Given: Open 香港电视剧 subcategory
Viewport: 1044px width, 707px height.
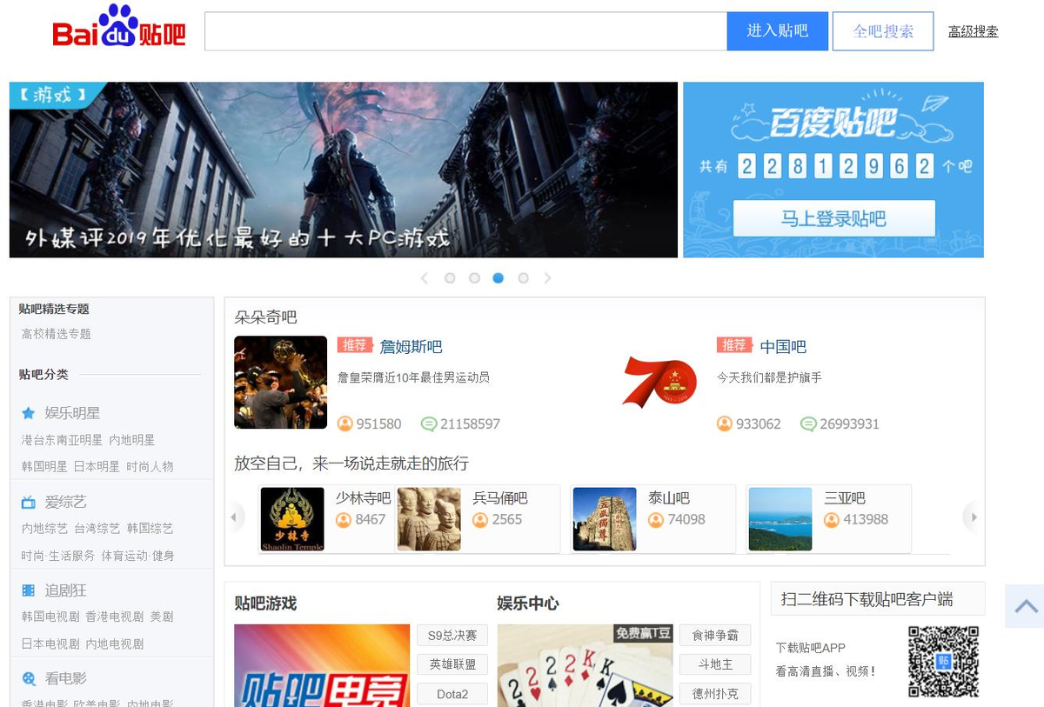Looking at the screenshot, I should pyautogui.click(x=114, y=617).
